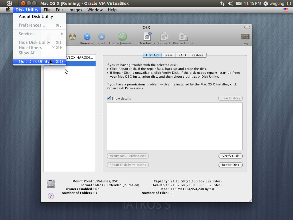Switch to the Restore tab
Screen dimensions: 293x220
coord(197,55)
